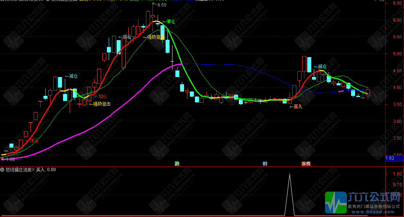Select the lower 强势狙击 label near 3.50
The image size is (404, 217).
click(100, 104)
